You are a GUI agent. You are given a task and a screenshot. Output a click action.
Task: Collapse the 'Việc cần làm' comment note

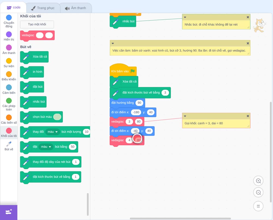pyautogui.click(x=113, y=43)
